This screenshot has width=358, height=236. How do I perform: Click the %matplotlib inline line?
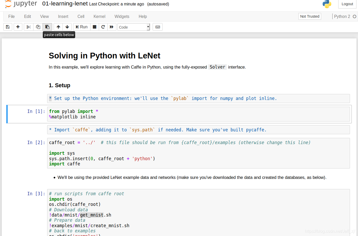72,117
